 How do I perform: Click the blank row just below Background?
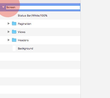tap(40, 57)
